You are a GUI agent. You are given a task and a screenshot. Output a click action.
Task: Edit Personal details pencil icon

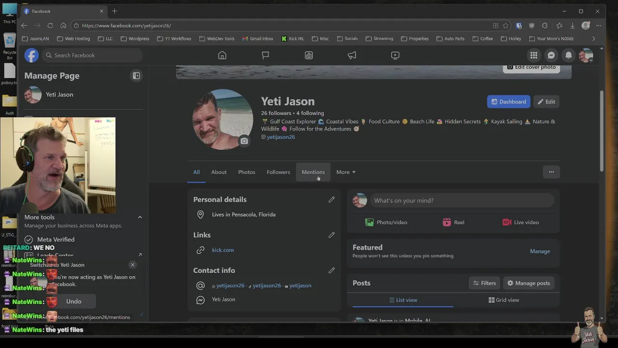(332, 200)
